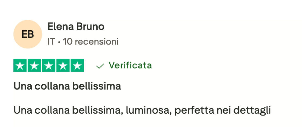Select the fourth green rating star
Viewport: 302px width, 127px height.
(x=63, y=66)
